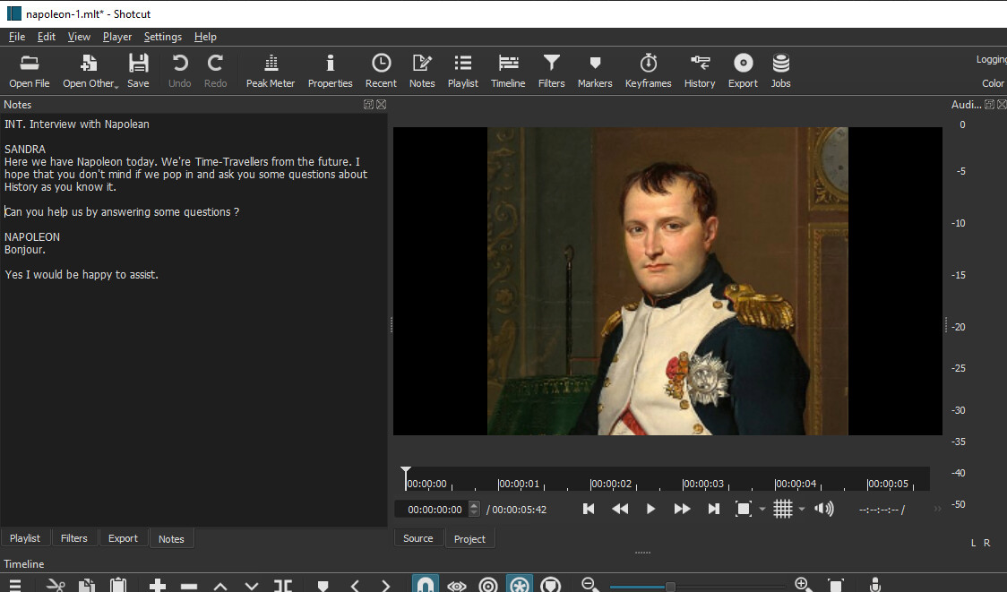Adjust the timecode stepper arrows
This screenshot has width=1007, height=592.
coord(474,510)
